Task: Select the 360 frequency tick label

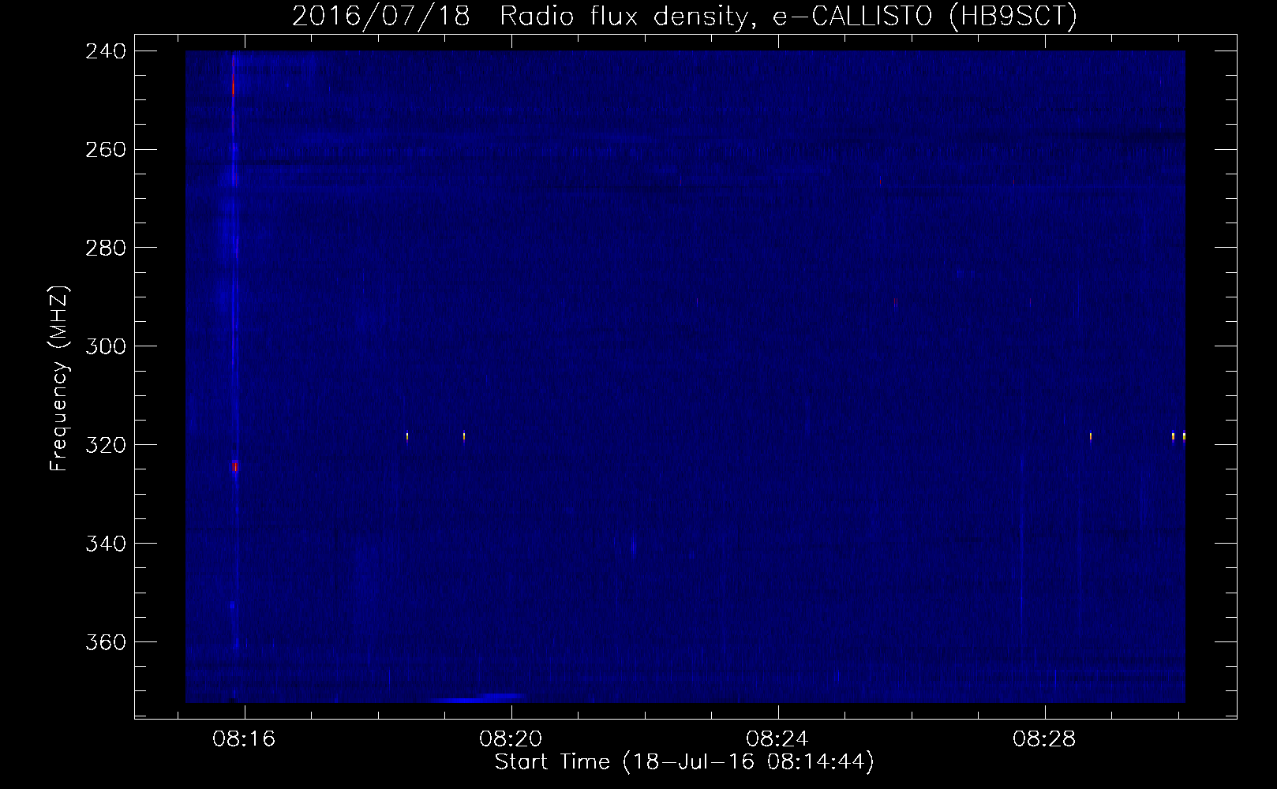Action: (x=106, y=643)
